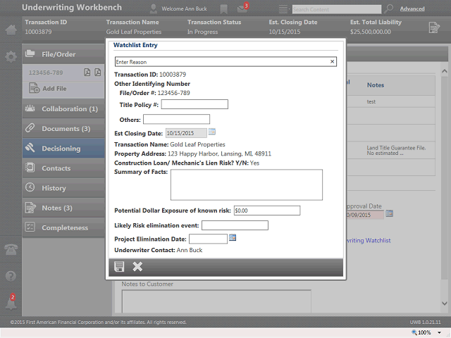Click the 'In Progress' status text
This screenshot has width=451, height=338.
coord(202,32)
